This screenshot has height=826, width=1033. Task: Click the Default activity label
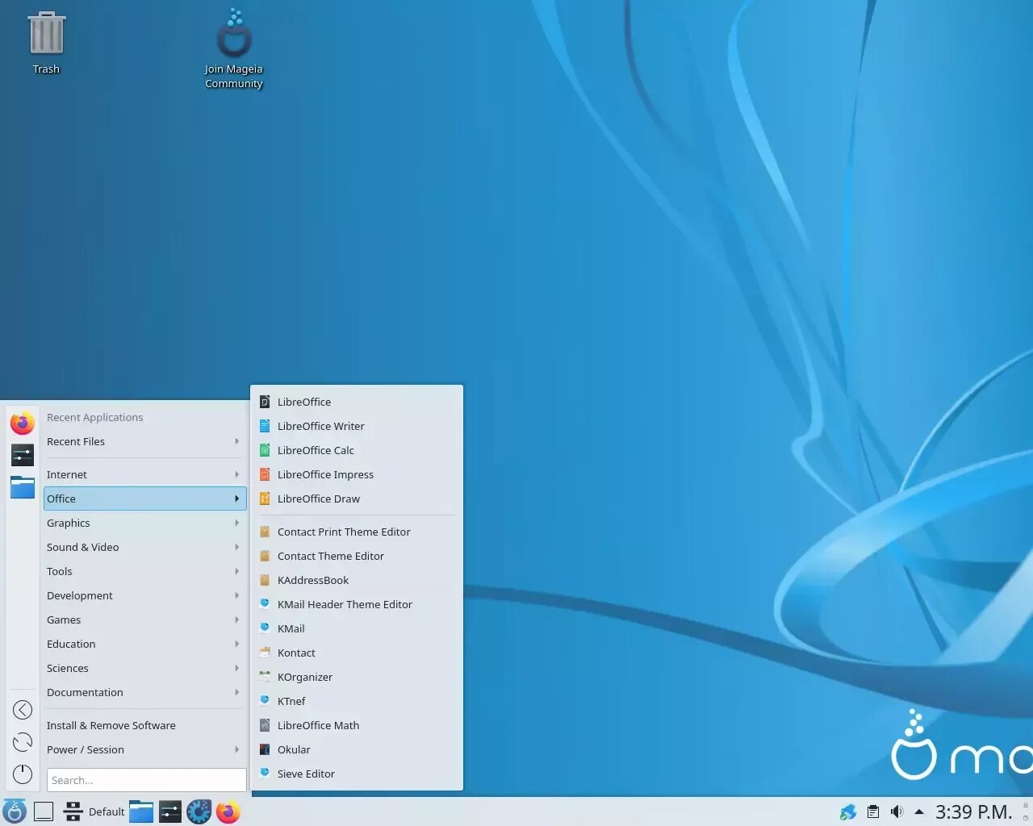coord(107,811)
